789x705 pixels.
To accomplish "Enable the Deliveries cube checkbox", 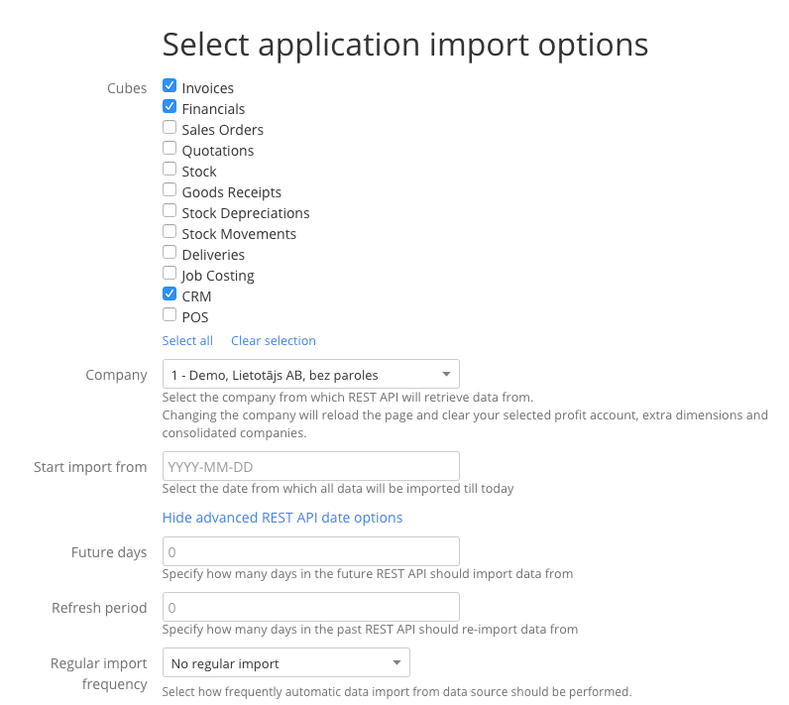I will point(169,254).
